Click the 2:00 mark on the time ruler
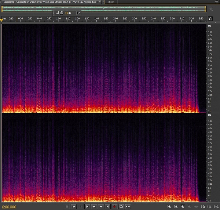Viewport: 220px width, 210px height. tap(116, 19)
